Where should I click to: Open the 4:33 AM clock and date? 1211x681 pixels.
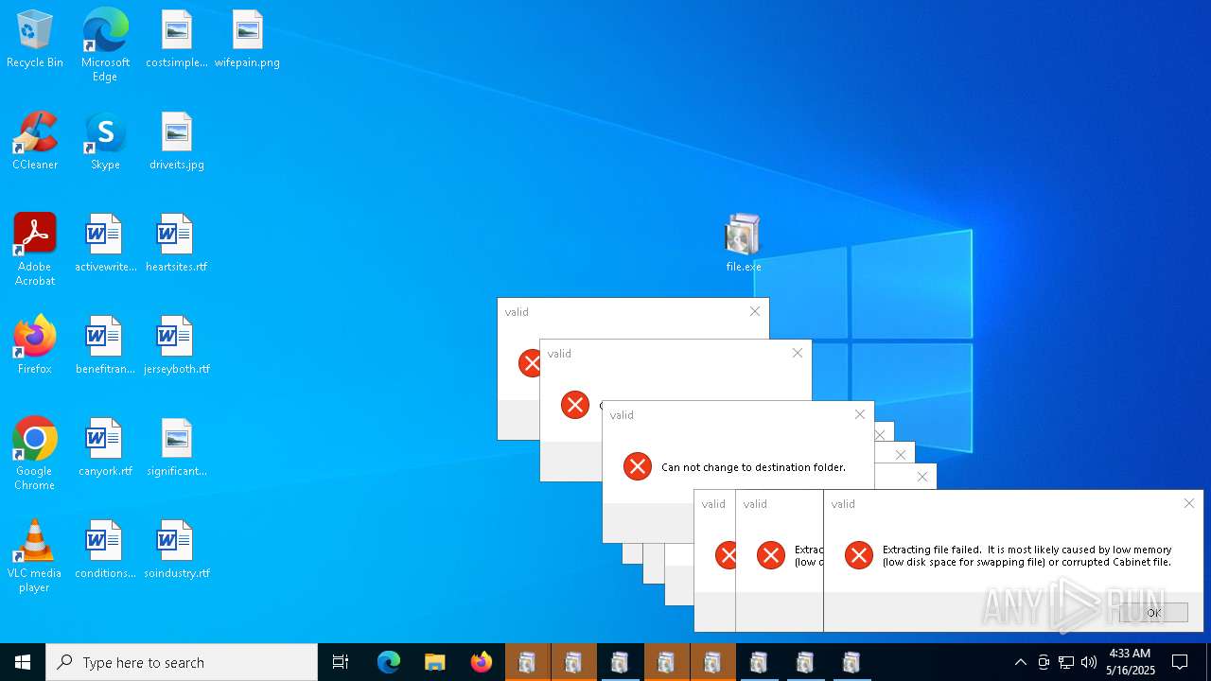click(1130, 662)
